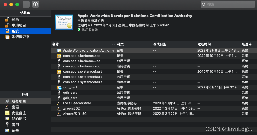The height and width of the screenshot is (135, 257).
Task: Click gdb_cert certificate icon with plus badge
Action: 59,88
